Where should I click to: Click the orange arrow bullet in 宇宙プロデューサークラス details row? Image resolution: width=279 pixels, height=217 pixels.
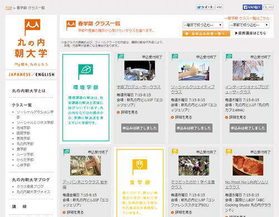118,112
